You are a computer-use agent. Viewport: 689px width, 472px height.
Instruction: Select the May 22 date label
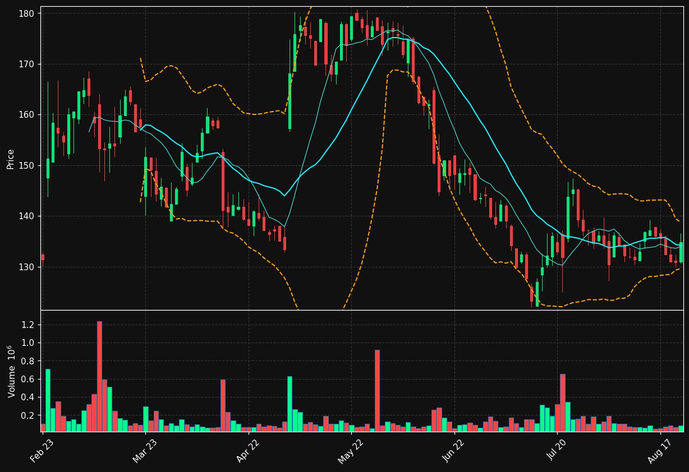pos(350,450)
